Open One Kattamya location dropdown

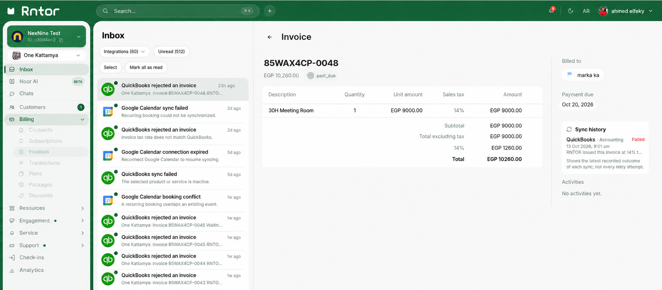tap(46, 55)
